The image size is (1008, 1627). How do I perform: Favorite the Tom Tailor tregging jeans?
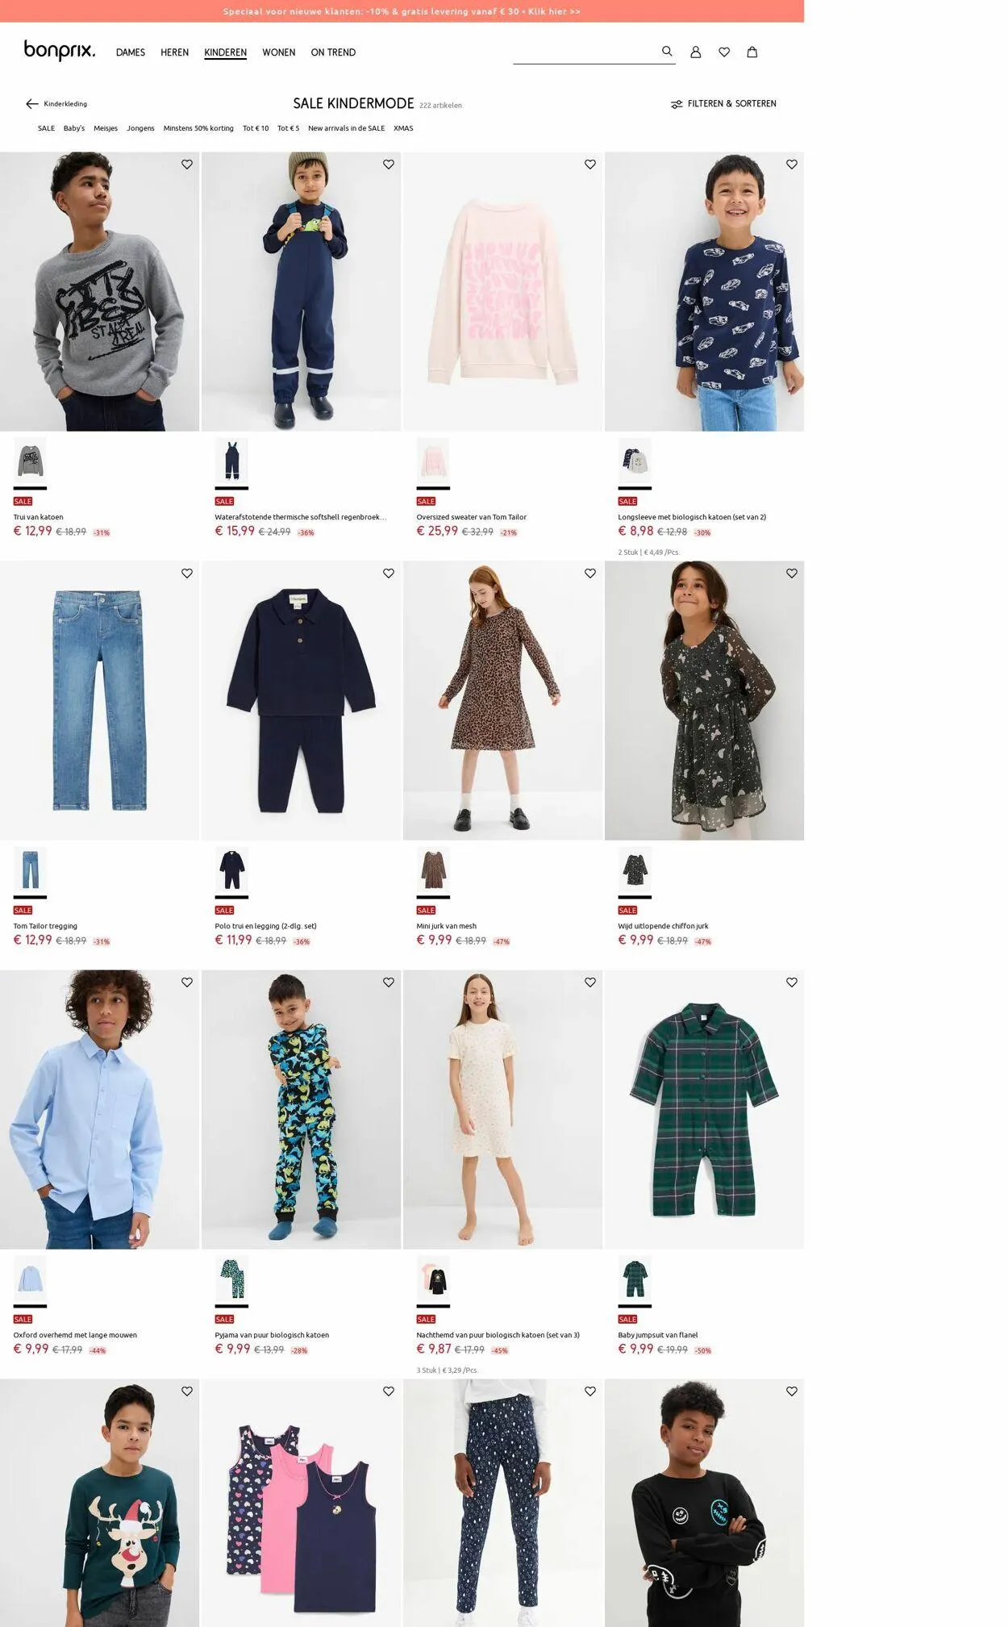(187, 574)
